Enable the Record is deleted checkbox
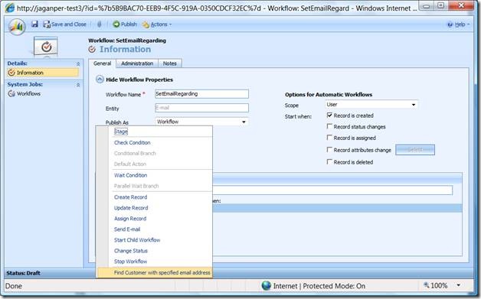 point(329,161)
